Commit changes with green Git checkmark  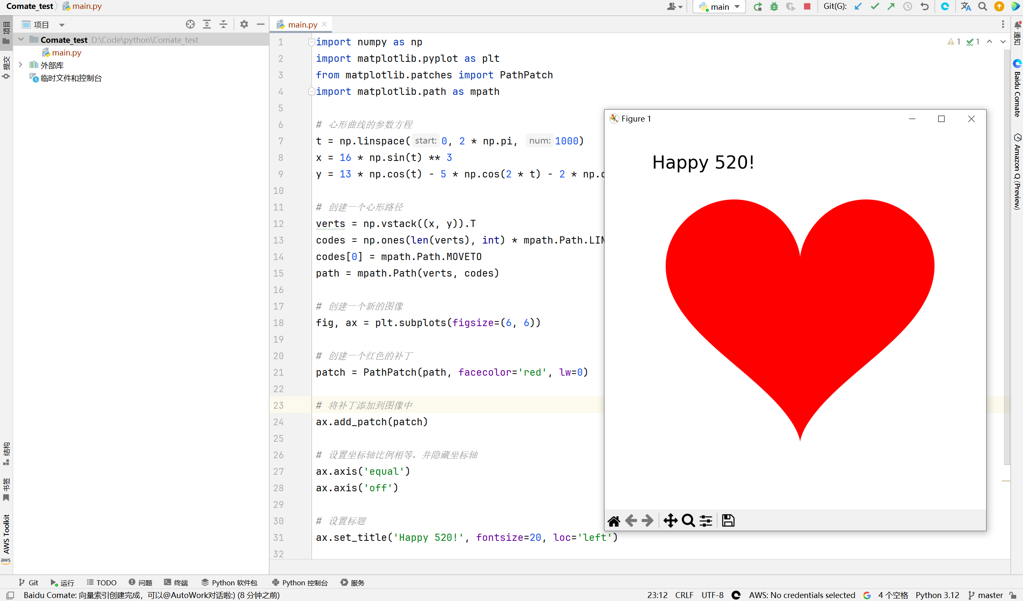point(875,6)
